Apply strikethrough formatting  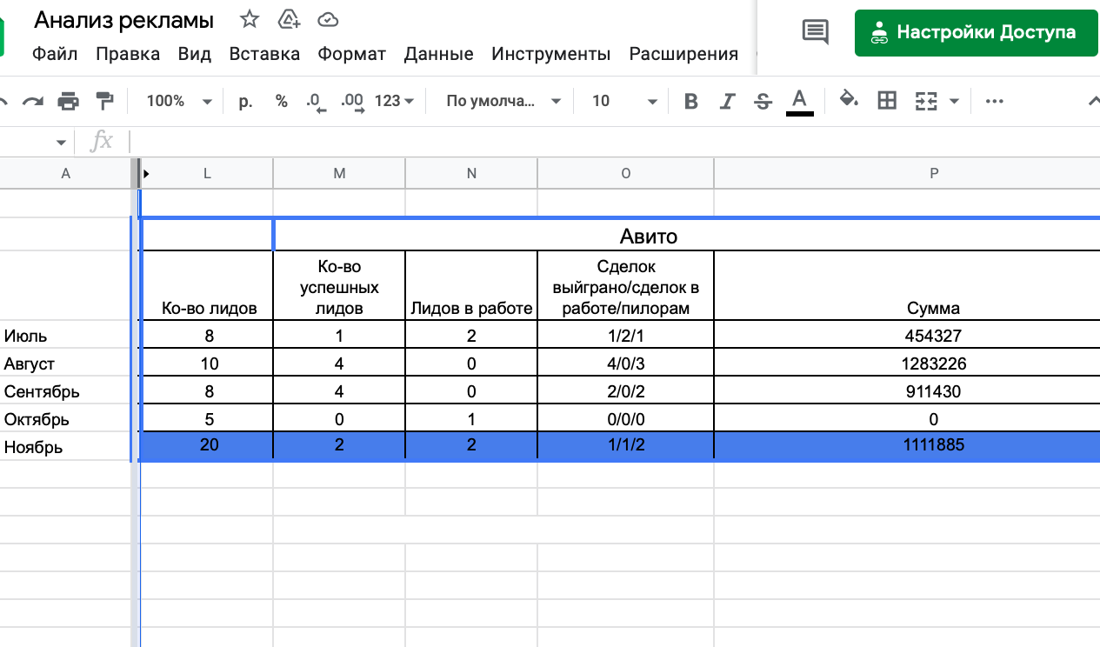[x=762, y=101]
